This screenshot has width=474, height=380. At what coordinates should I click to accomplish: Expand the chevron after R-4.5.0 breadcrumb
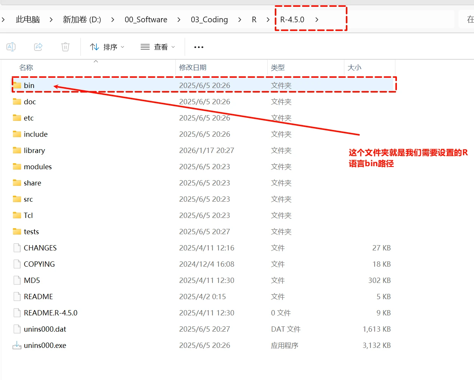point(317,20)
